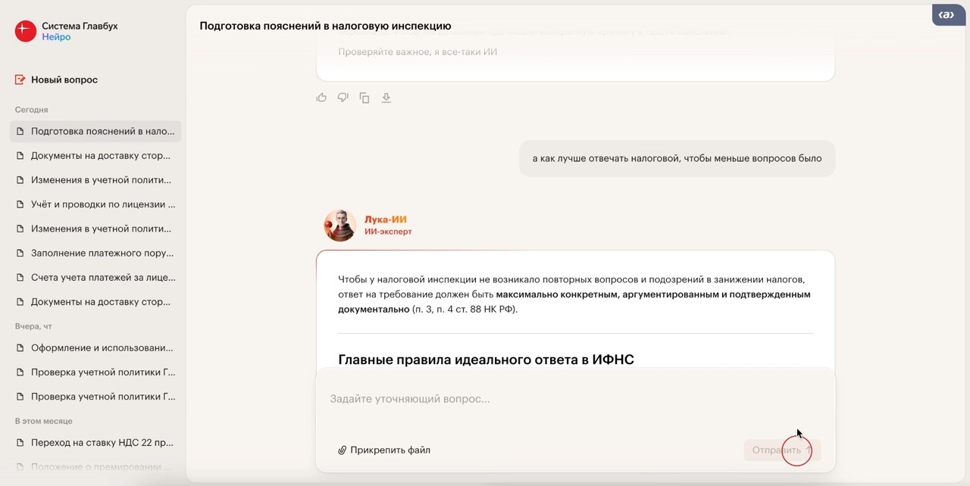Open chat Учёт и проводки по лицензии
The height and width of the screenshot is (486, 970).
pos(95,204)
